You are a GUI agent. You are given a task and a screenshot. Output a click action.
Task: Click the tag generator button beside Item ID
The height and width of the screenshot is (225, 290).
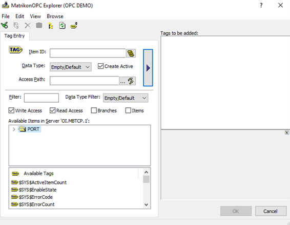point(131,53)
